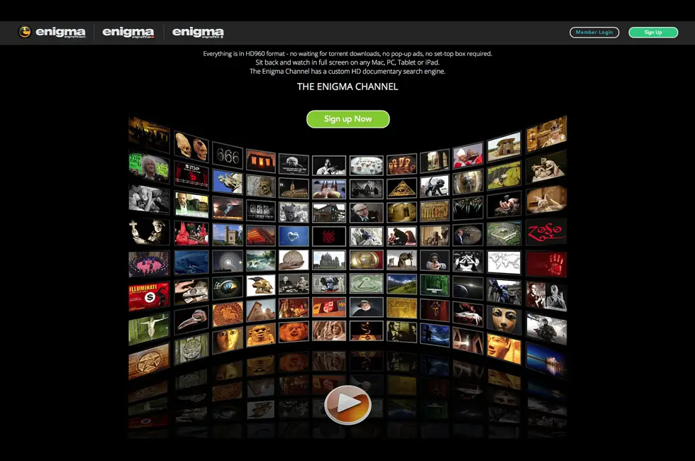The width and height of the screenshot is (695, 461).
Task: Select the heart-shaped cloud on blue thumbnail
Action: (x=294, y=235)
